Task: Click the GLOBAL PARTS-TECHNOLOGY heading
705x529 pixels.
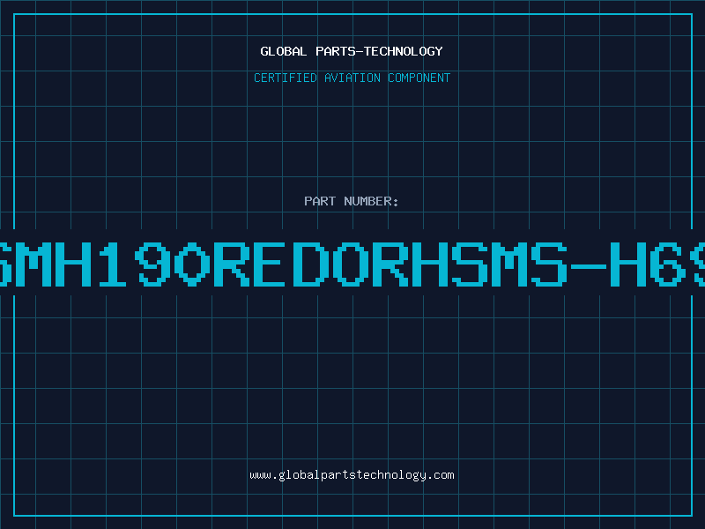Action: click(352, 51)
